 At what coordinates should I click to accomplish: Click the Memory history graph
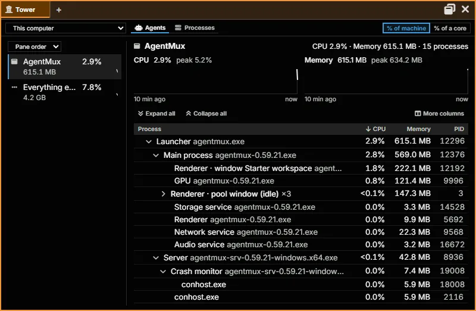(x=386, y=80)
